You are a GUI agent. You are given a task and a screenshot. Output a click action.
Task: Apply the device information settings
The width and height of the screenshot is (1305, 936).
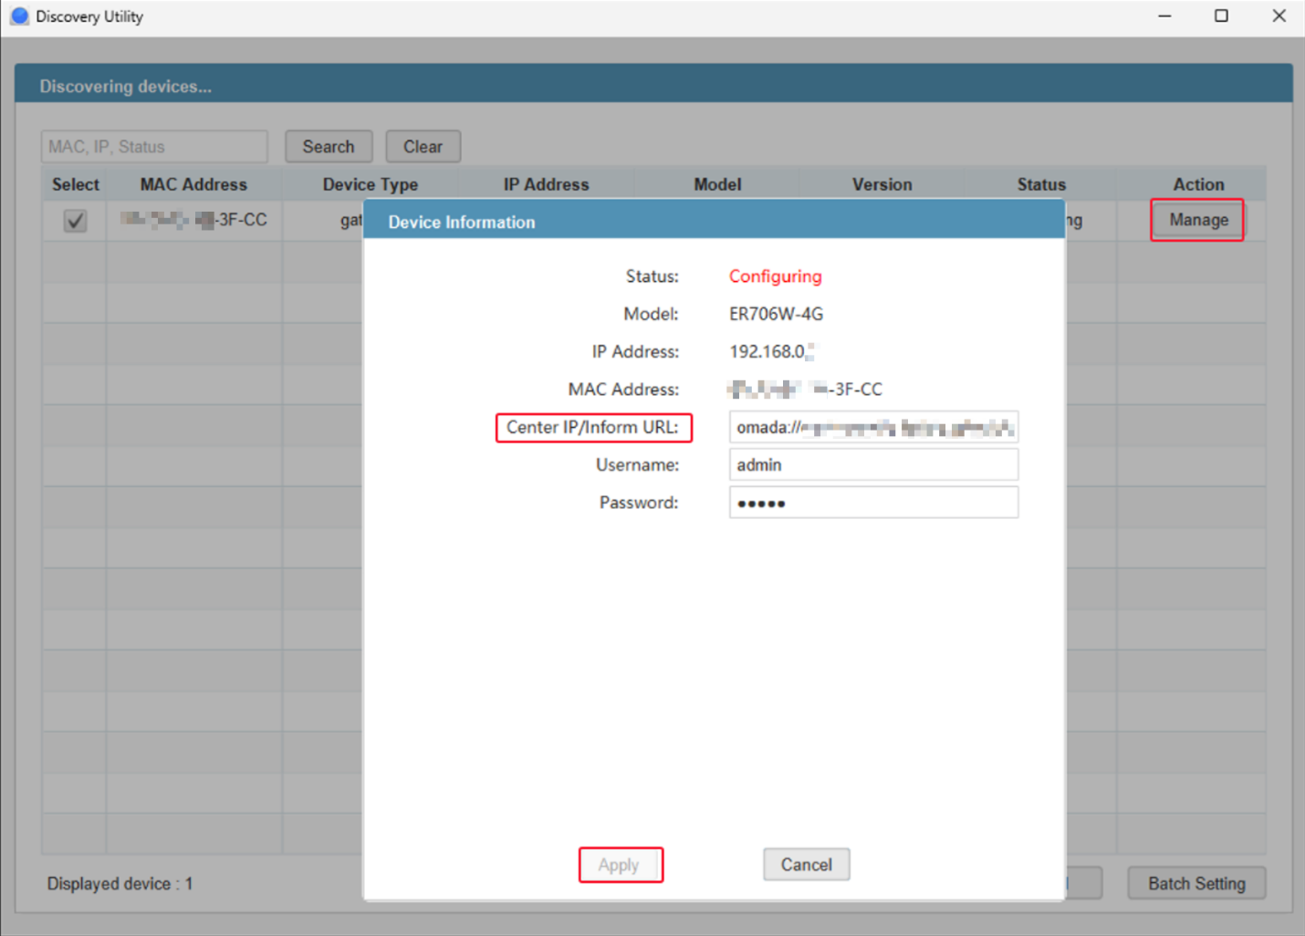pyautogui.click(x=620, y=865)
